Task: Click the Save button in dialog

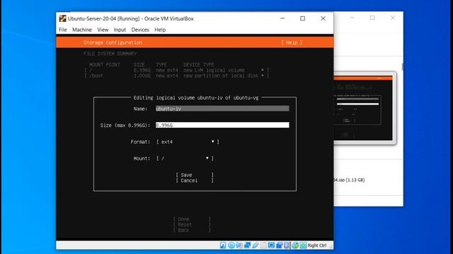Action: (195, 175)
